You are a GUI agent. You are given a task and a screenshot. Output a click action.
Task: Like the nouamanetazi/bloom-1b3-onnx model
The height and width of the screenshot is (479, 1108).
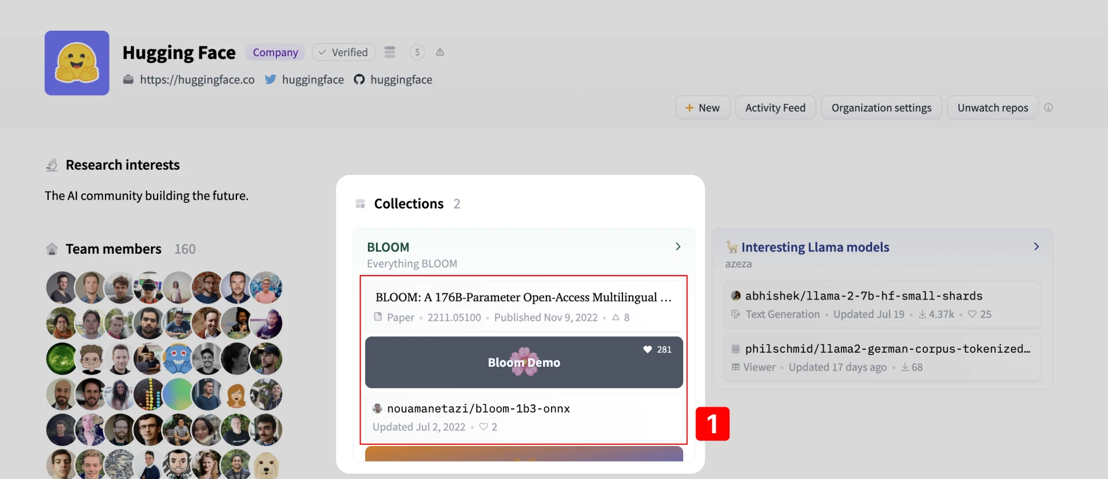pos(483,427)
